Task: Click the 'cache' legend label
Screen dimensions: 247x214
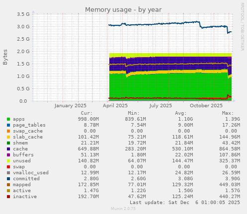Action: click(x=20, y=149)
